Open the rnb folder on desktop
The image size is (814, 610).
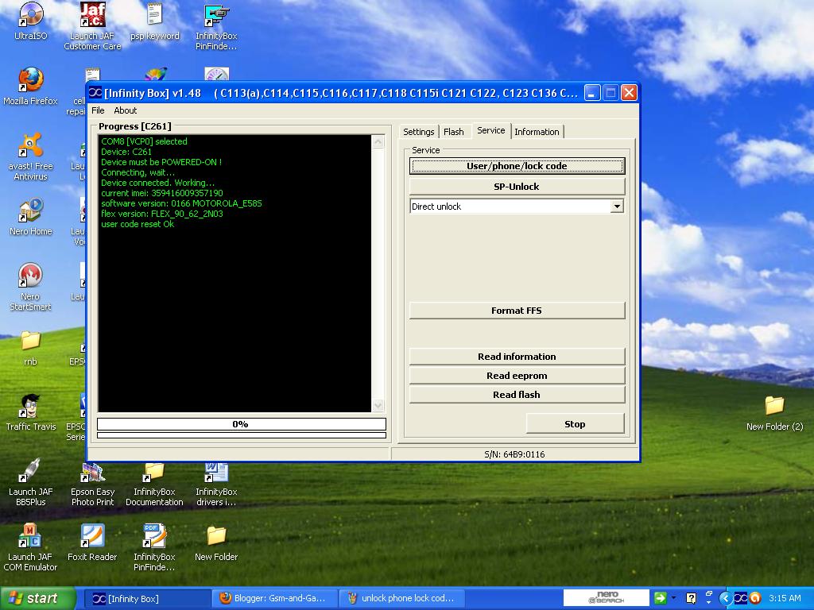(x=31, y=348)
